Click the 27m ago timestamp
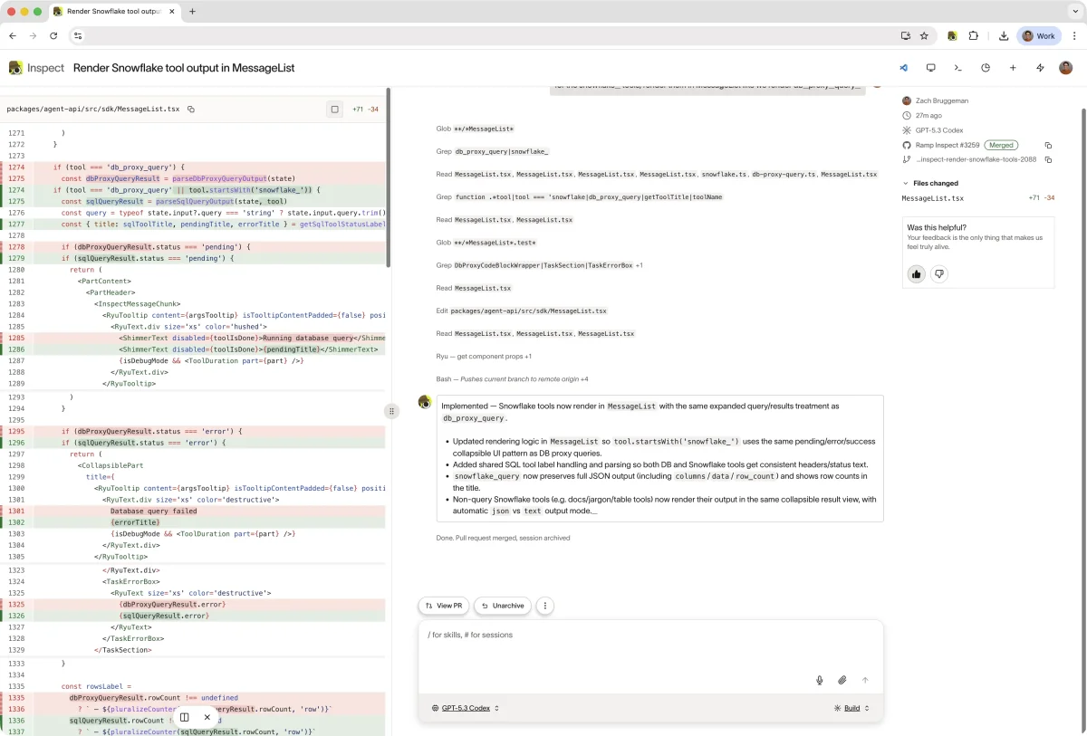 pos(928,116)
